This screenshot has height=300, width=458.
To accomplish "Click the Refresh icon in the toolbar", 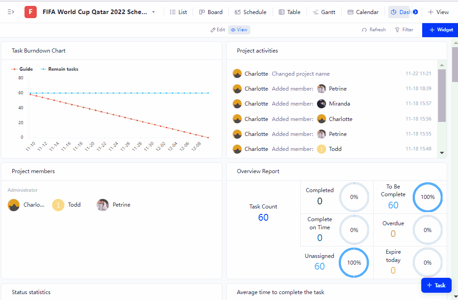I will [364, 30].
